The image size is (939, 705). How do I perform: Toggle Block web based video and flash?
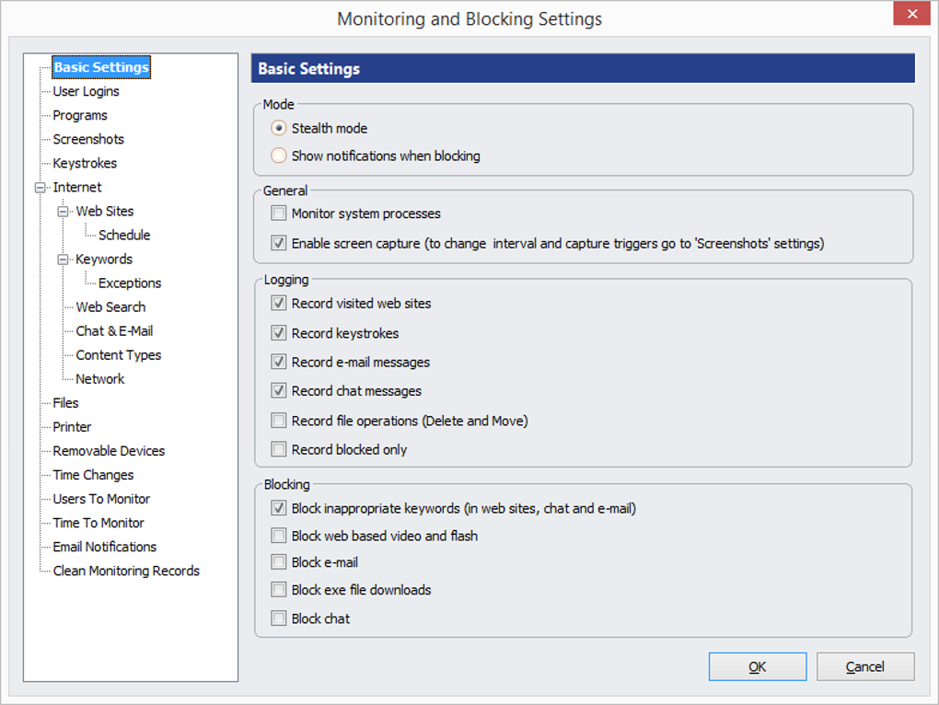pyautogui.click(x=279, y=536)
